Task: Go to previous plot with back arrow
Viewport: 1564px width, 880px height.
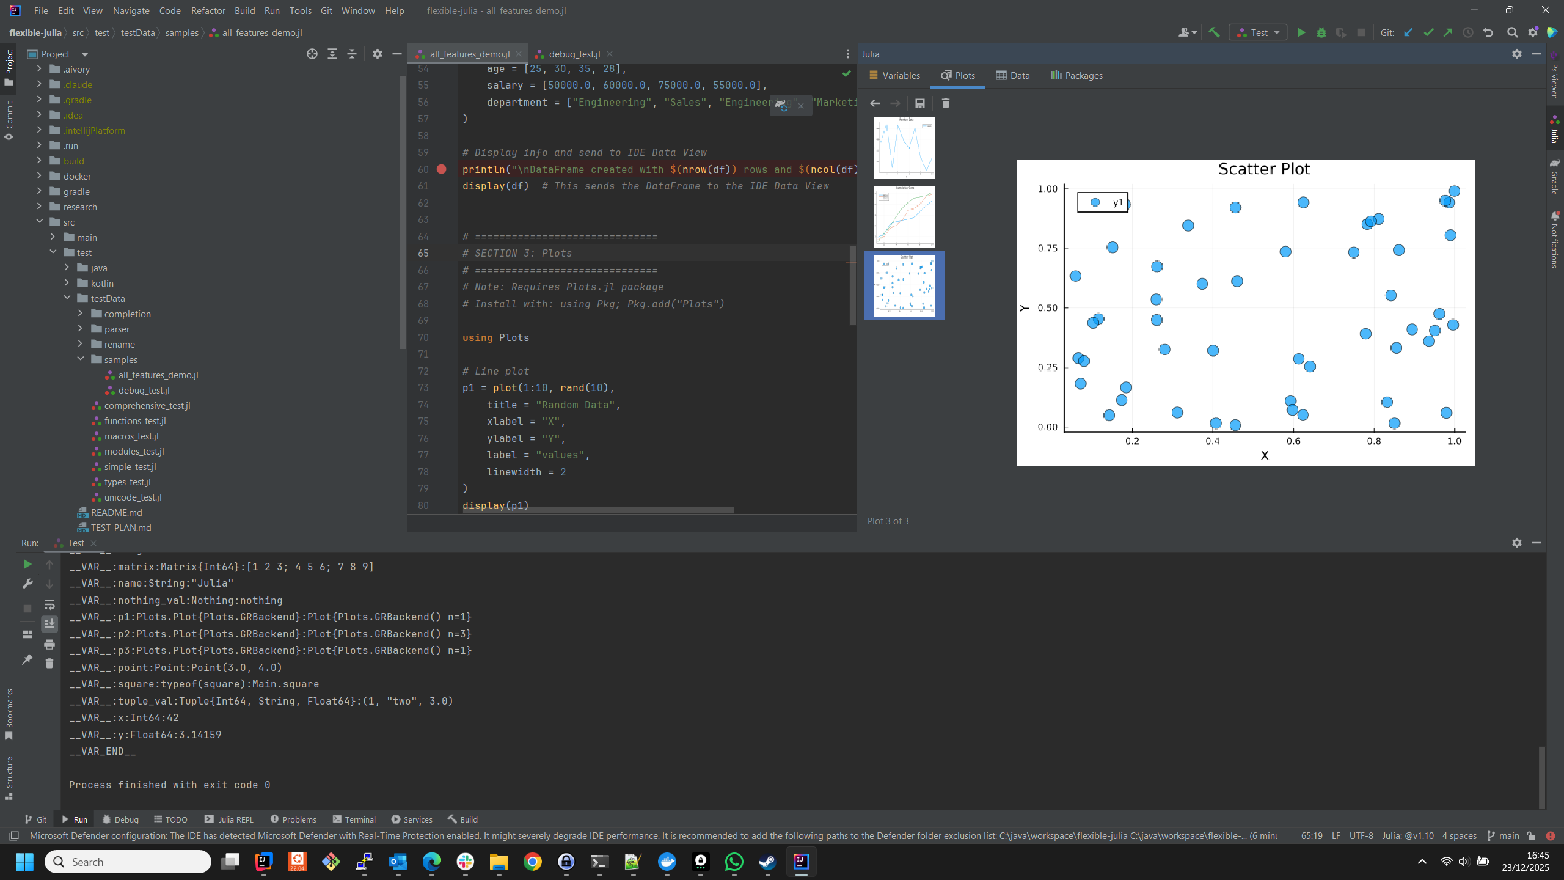Action: point(875,103)
